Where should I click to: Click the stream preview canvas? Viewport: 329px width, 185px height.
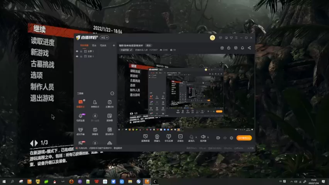pos(186,93)
